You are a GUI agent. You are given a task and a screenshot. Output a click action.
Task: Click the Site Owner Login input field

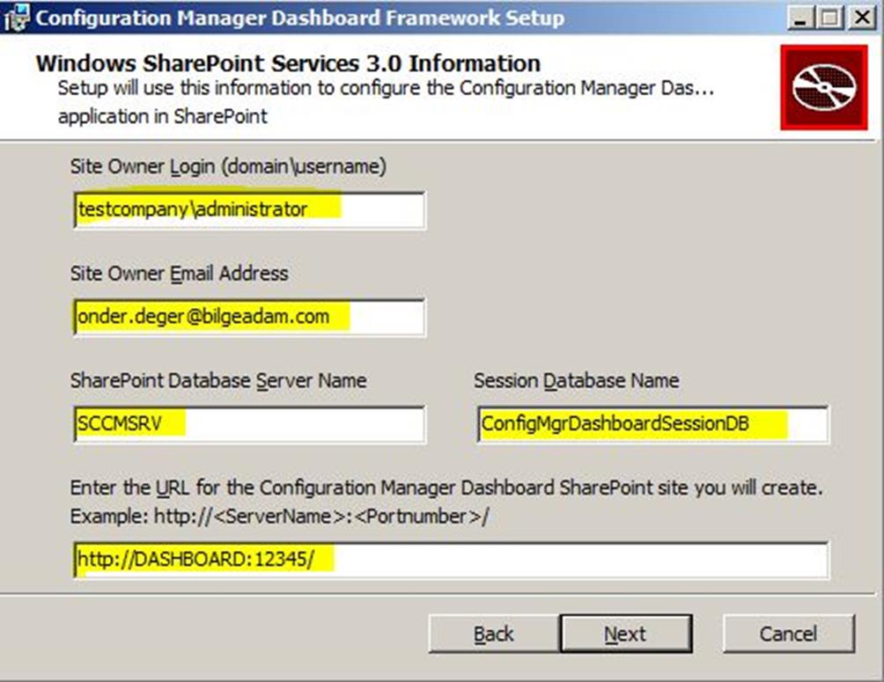tap(249, 209)
